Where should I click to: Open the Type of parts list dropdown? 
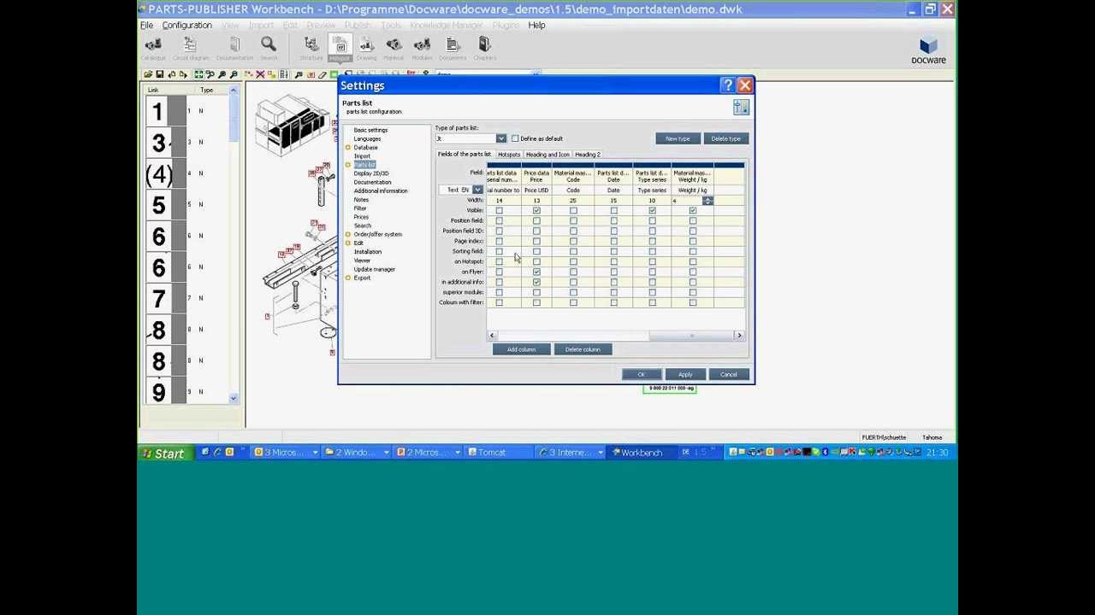click(501, 138)
